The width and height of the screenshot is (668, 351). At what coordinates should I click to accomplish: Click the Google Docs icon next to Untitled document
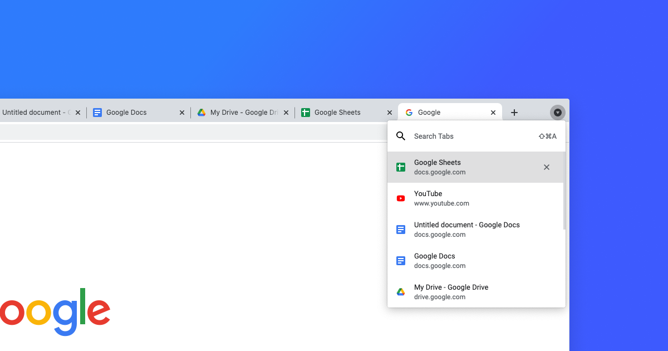click(x=401, y=229)
